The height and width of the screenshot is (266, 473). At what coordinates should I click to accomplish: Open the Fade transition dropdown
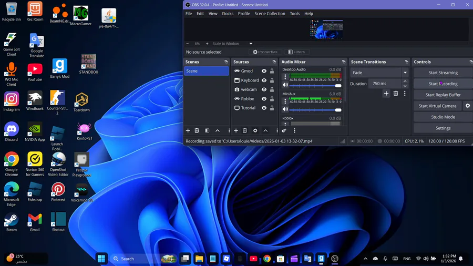(379, 73)
